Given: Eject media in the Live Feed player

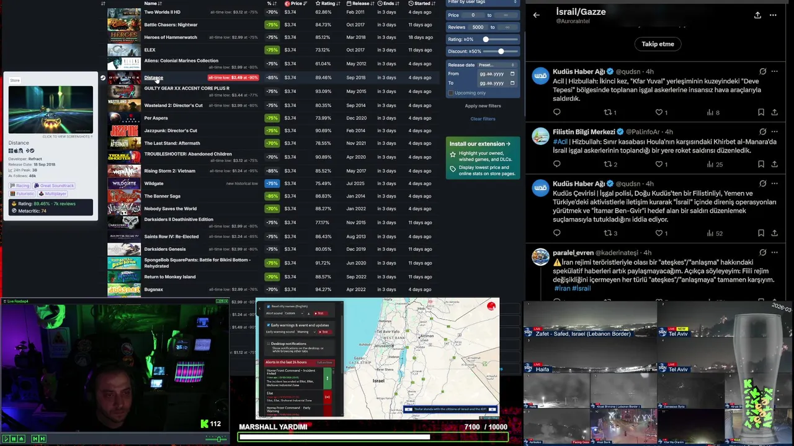Looking at the screenshot, I should (21, 439).
